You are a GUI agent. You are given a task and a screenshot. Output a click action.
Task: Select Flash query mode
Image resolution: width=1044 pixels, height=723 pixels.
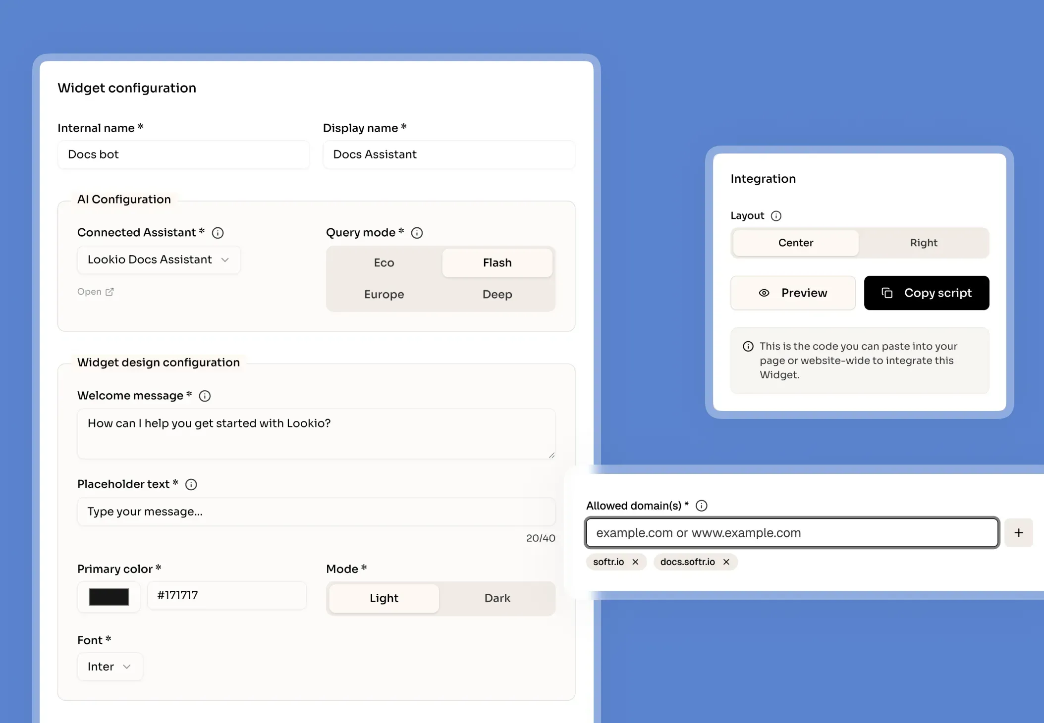click(497, 263)
